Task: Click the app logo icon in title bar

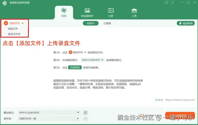Action: (5, 3)
